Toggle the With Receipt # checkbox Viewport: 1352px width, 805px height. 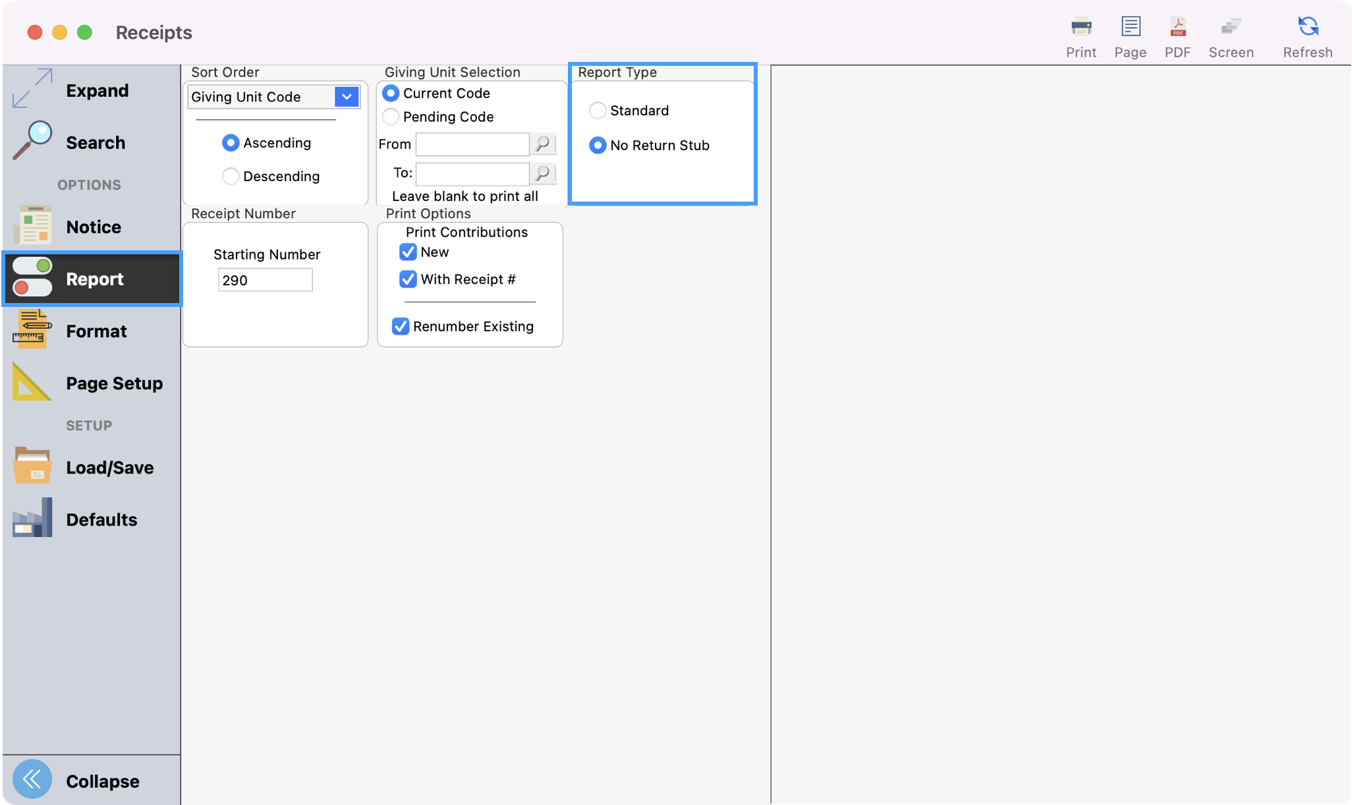[408, 279]
